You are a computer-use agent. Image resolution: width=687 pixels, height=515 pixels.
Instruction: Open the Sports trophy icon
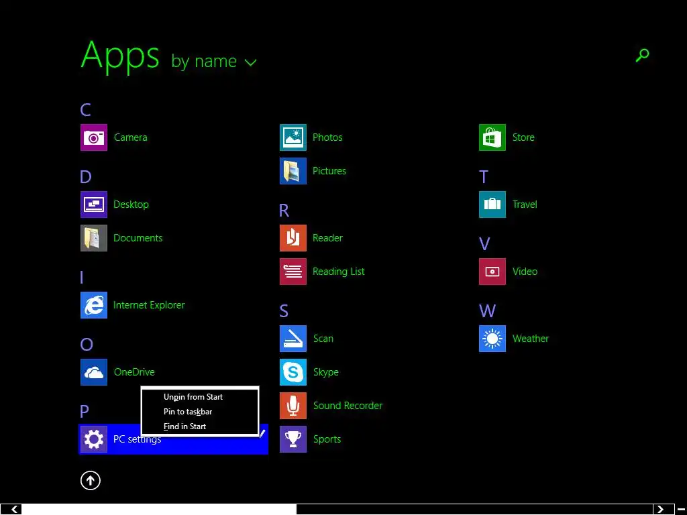point(293,439)
